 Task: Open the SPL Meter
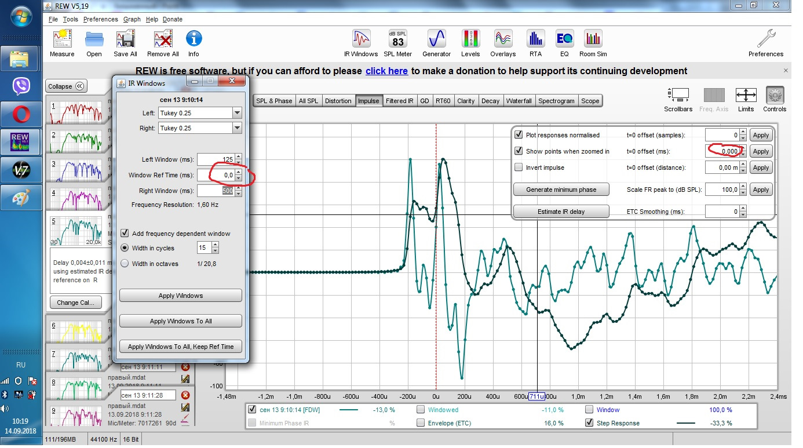click(398, 39)
